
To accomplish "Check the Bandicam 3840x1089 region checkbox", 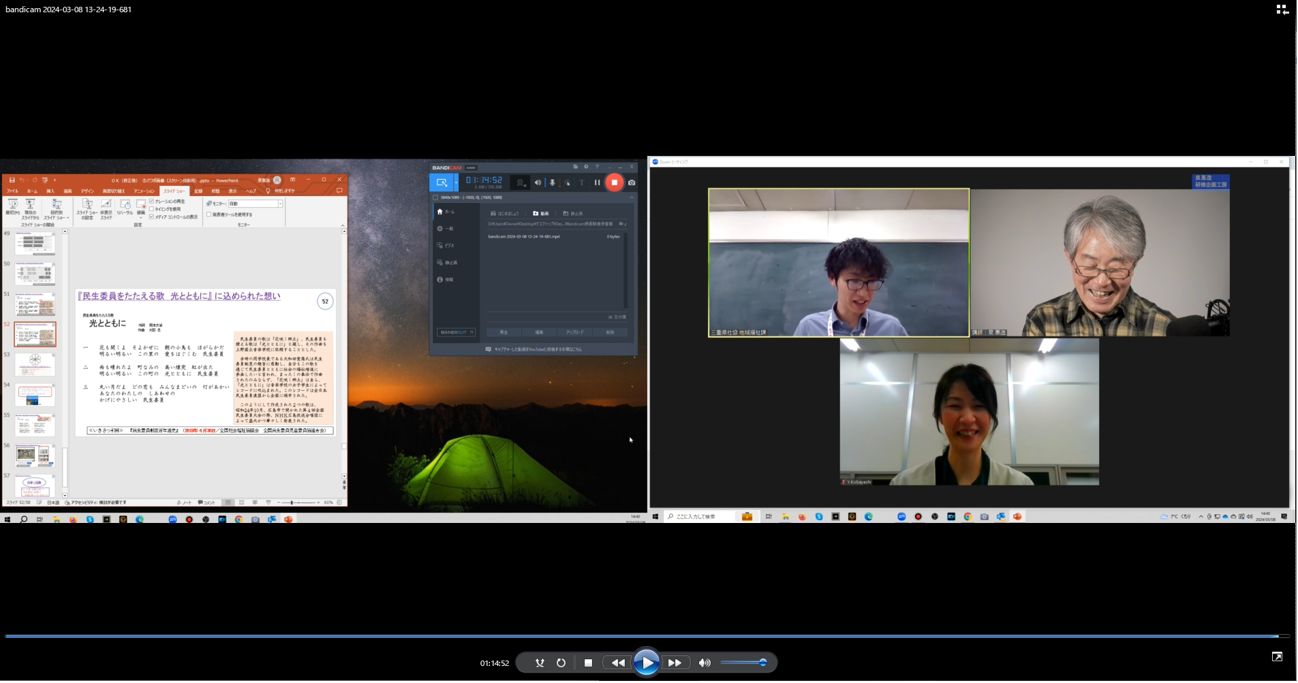I will point(435,197).
